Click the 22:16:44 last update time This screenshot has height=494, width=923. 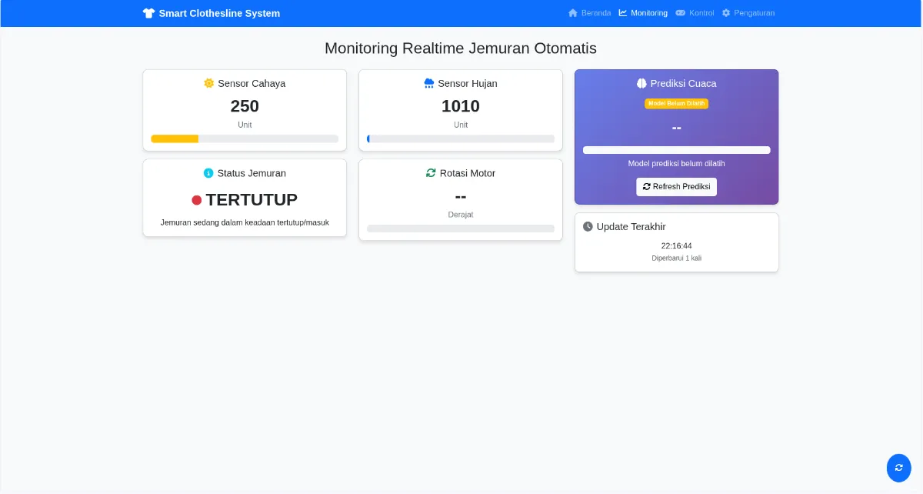[676, 246]
